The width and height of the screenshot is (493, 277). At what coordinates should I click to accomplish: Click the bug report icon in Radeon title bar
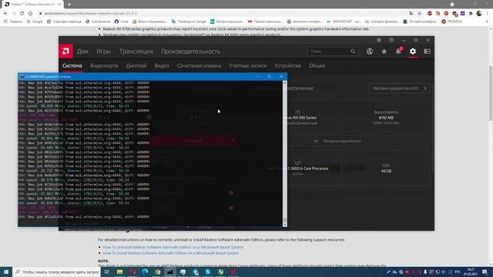pos(379,40)
